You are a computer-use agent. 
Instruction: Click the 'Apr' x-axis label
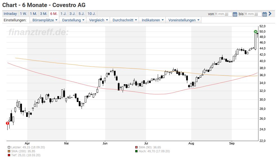click(27, 143)
